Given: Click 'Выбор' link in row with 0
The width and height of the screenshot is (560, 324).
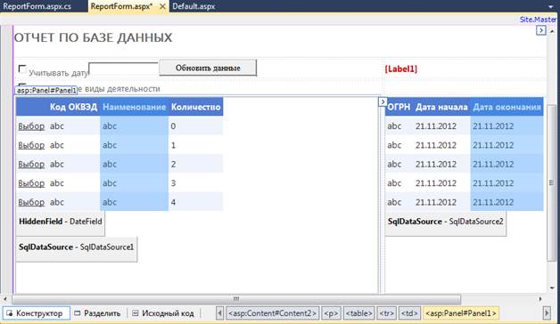Looking at the screenshot, I should coord(31,126).
